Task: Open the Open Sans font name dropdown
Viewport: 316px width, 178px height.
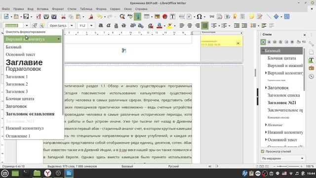Action: tap(72, 25)
